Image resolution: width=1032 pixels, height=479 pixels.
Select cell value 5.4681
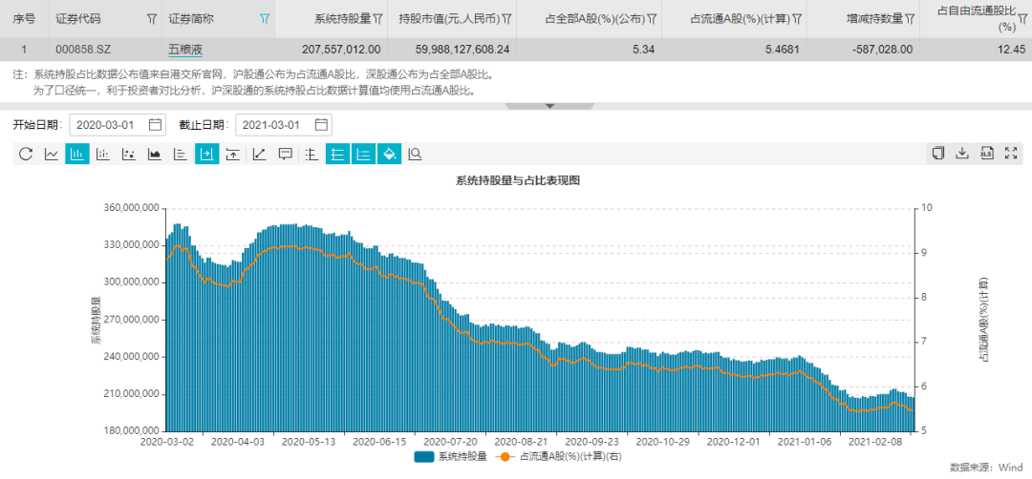pos(782,50)
